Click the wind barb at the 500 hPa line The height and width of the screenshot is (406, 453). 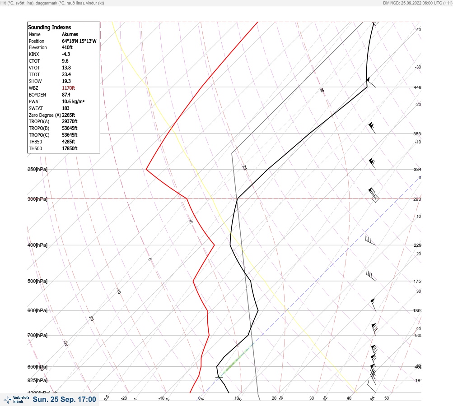tap(371, 276)
